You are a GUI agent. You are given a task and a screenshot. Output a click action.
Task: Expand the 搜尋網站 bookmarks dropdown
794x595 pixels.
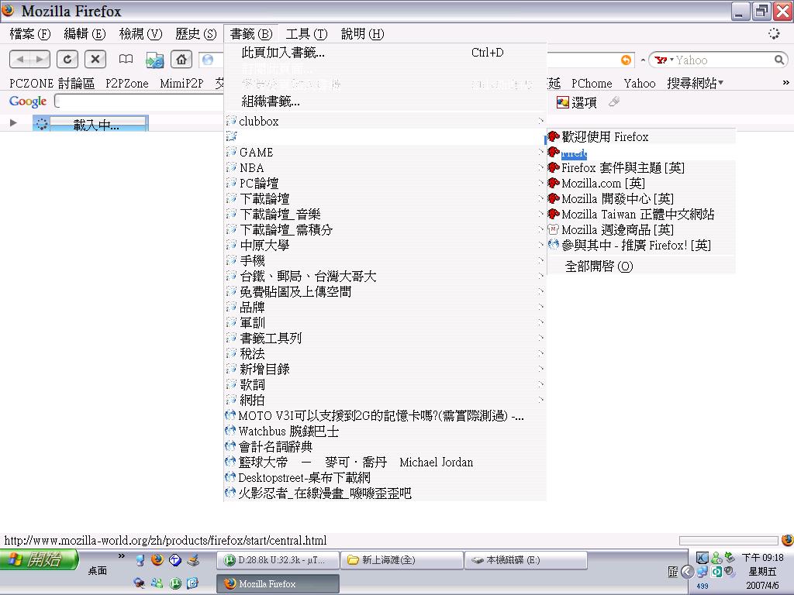tap(695, 83)
